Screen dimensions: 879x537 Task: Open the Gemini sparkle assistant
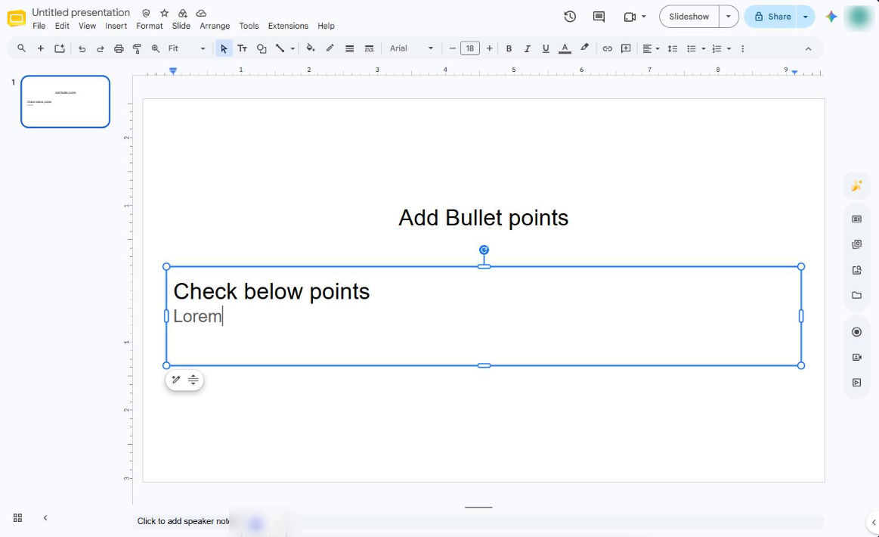(831, 17)
